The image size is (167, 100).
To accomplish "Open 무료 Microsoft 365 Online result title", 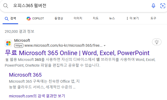I will coord(77,53).
